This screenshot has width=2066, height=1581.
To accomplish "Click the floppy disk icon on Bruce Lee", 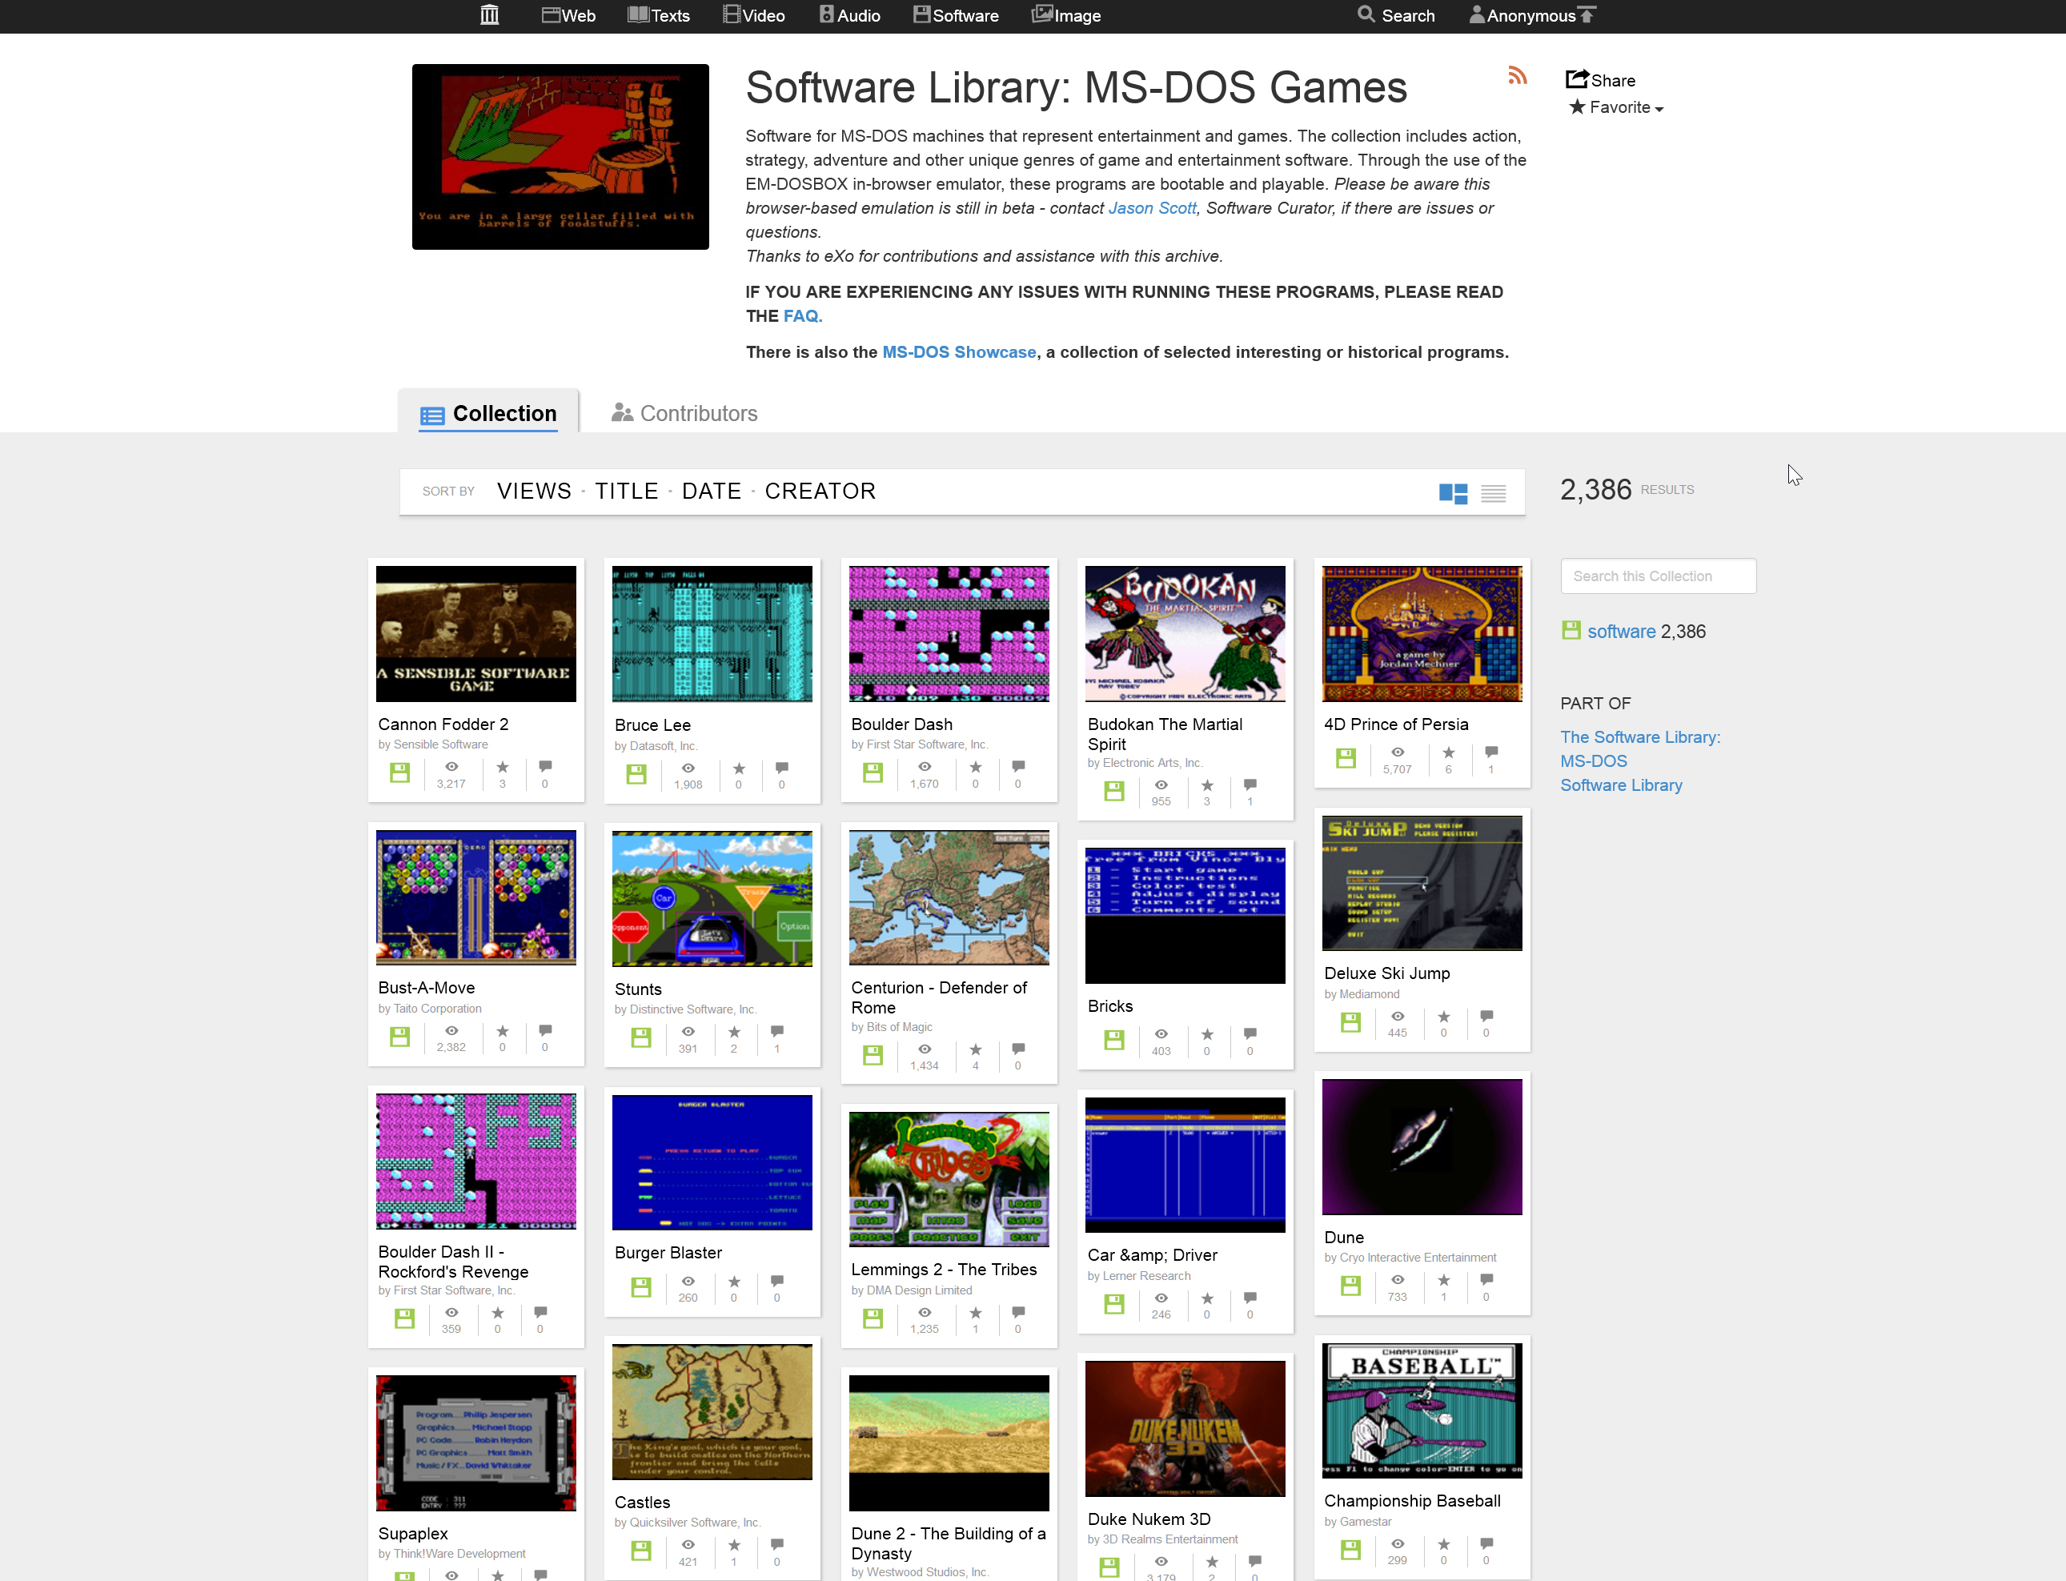I will (x=638, y=774).
